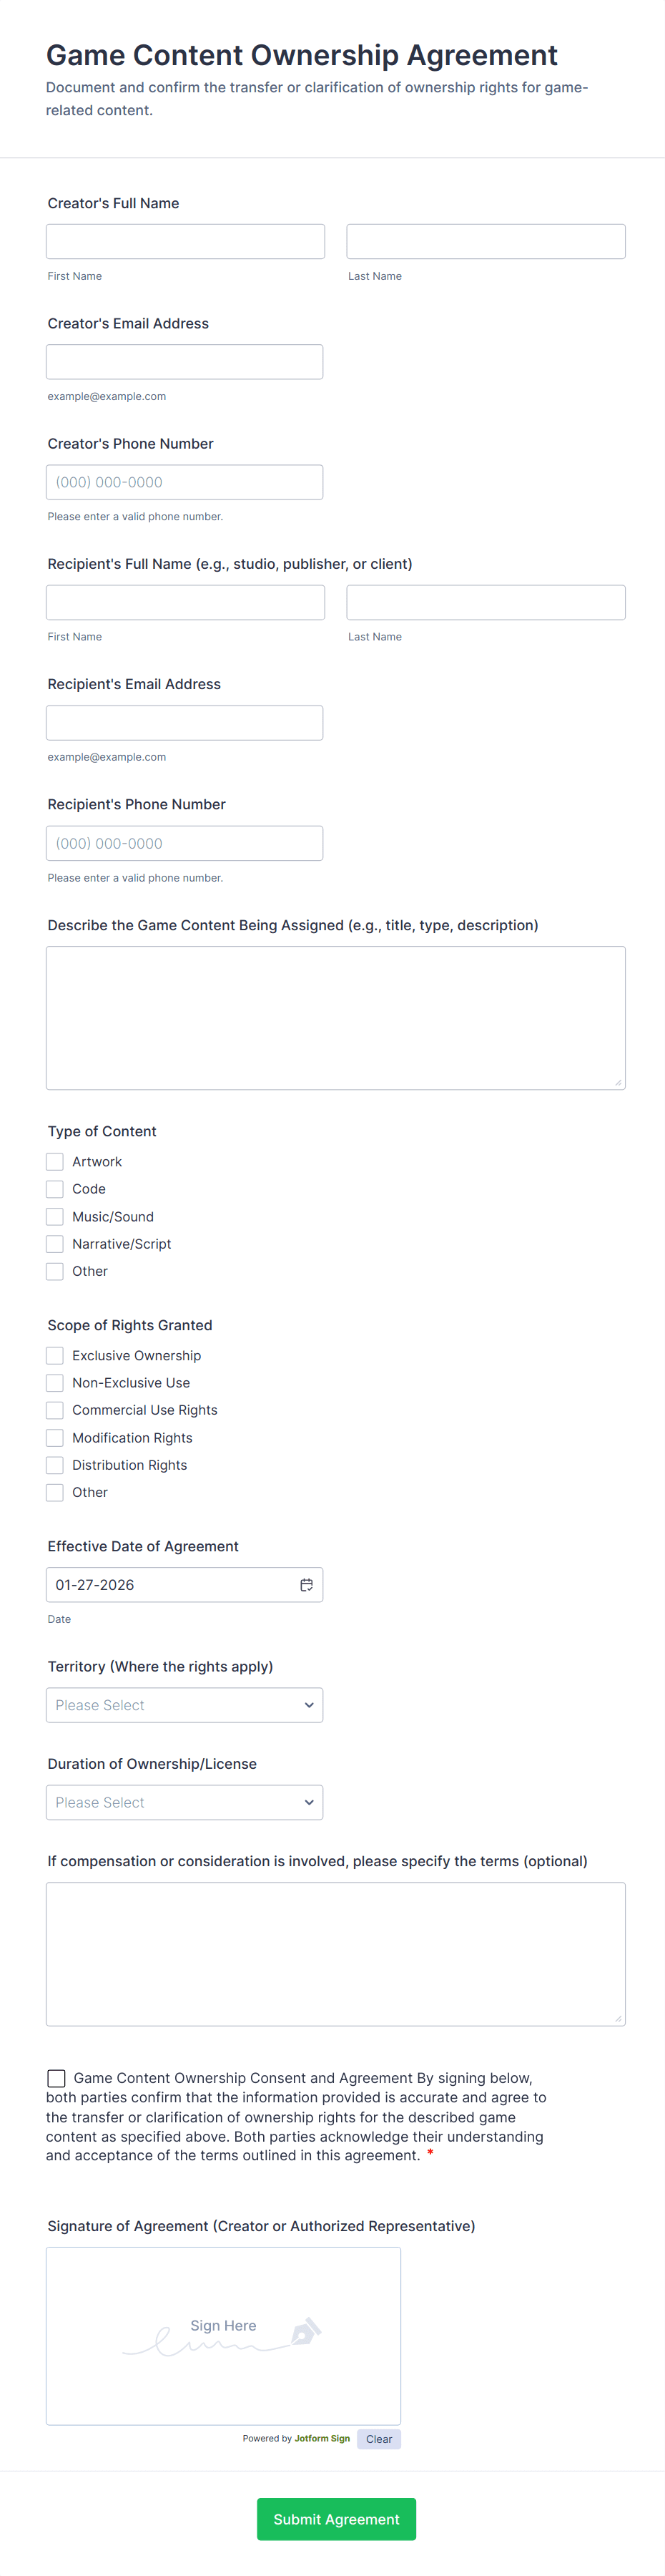This screenshot has height=2576, width=665.
Task: Select the Music/Sound checkbox
Action: pyautogui.click(x=55, y=1217)
